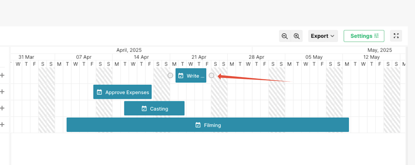Select the Approve Expenses task bar
This screenshot has height=165, width=415.
122,92
